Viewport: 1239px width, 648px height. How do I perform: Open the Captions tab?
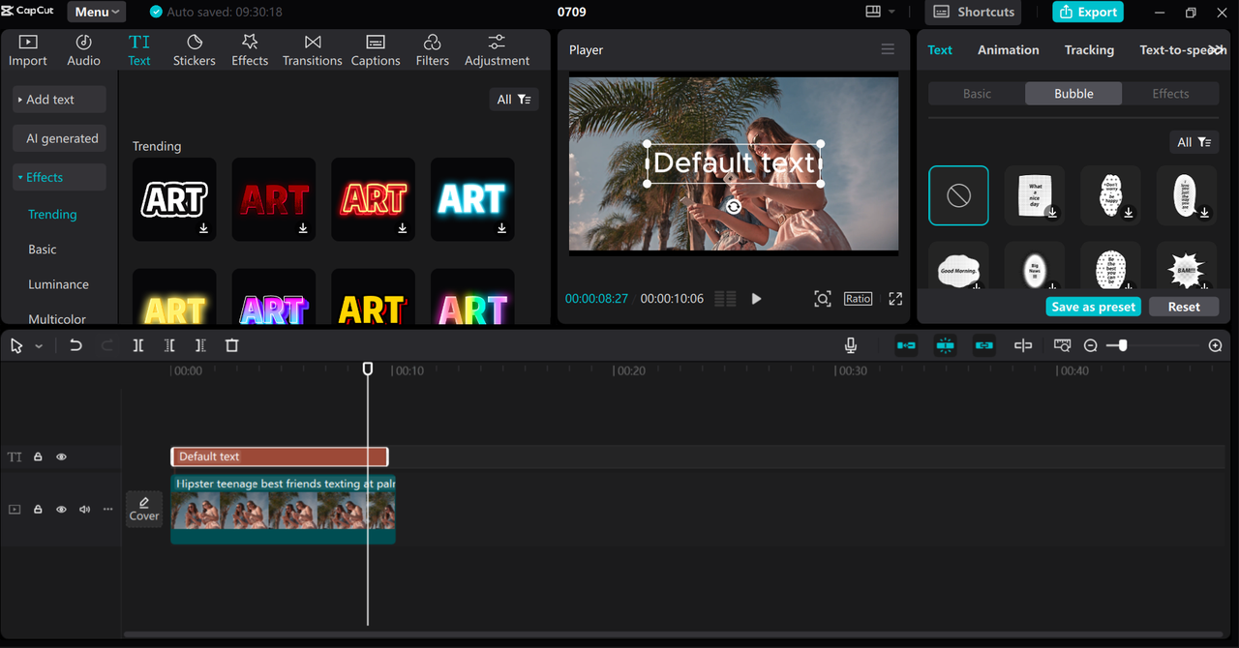(x=376, y=50)
